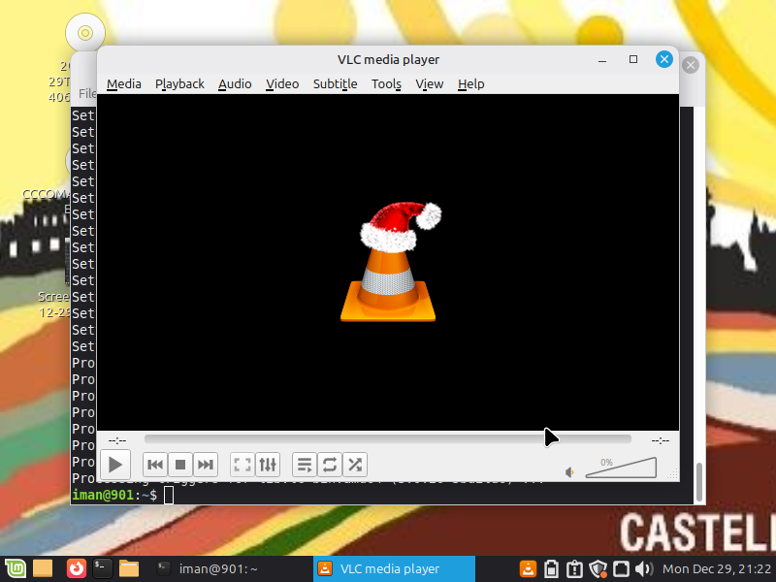Click the playback seek bar
The image size is (776, 582).
pyautogui.click(x=388, y=439)
